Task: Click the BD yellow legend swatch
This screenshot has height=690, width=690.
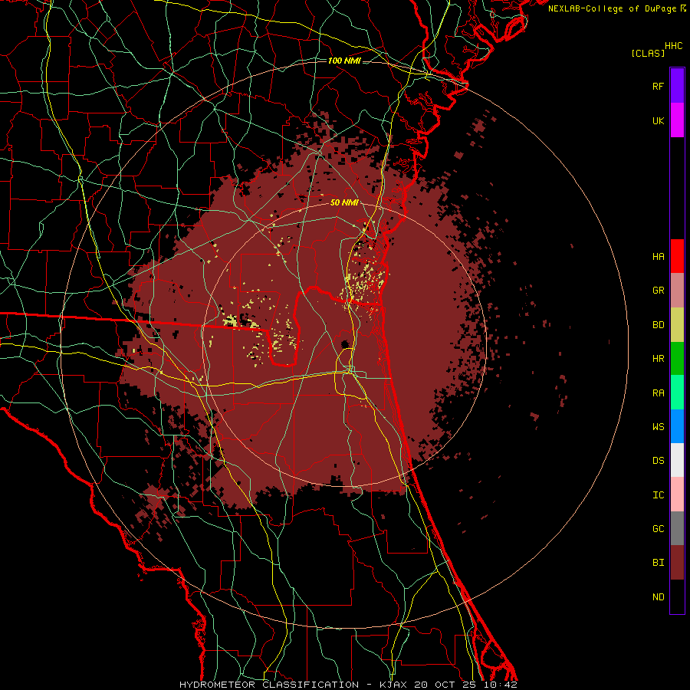Action: click(x=677, y=325)
